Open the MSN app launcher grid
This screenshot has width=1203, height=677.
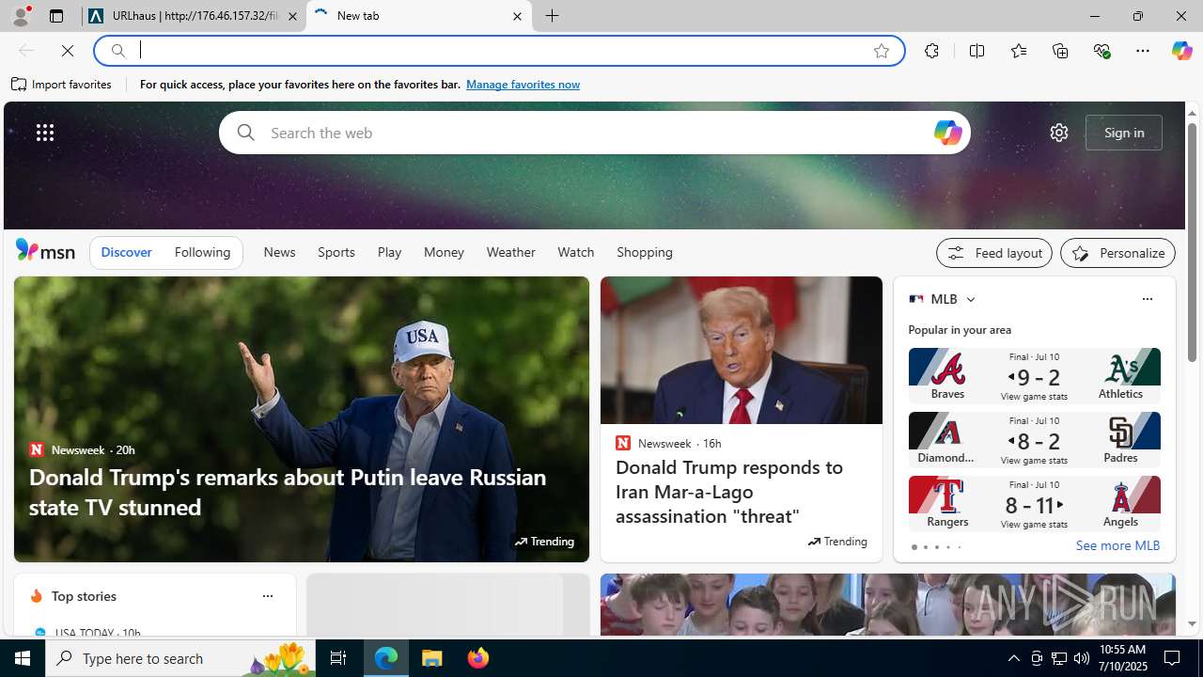point(45,133)
